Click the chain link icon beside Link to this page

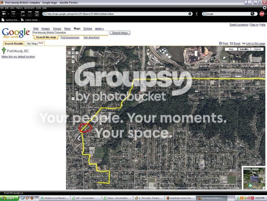[x=244, y=44]
